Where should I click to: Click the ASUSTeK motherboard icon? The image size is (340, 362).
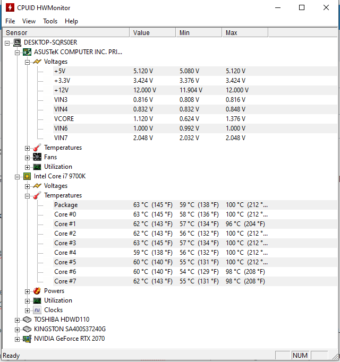(x=27, y=52)
